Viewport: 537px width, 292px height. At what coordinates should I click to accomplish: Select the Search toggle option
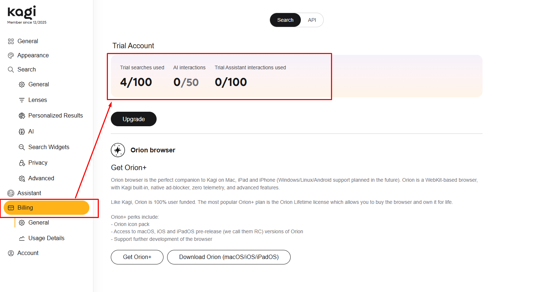(285, 20)
